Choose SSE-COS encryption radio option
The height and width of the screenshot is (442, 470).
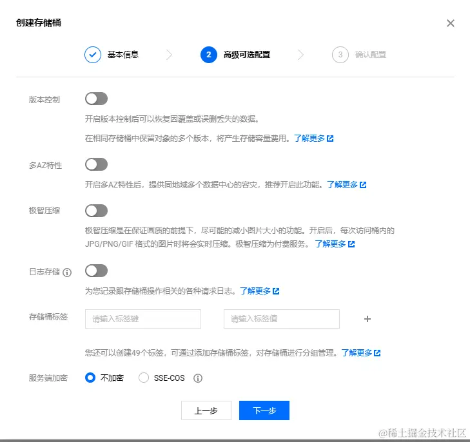click(x=144, y=378)
